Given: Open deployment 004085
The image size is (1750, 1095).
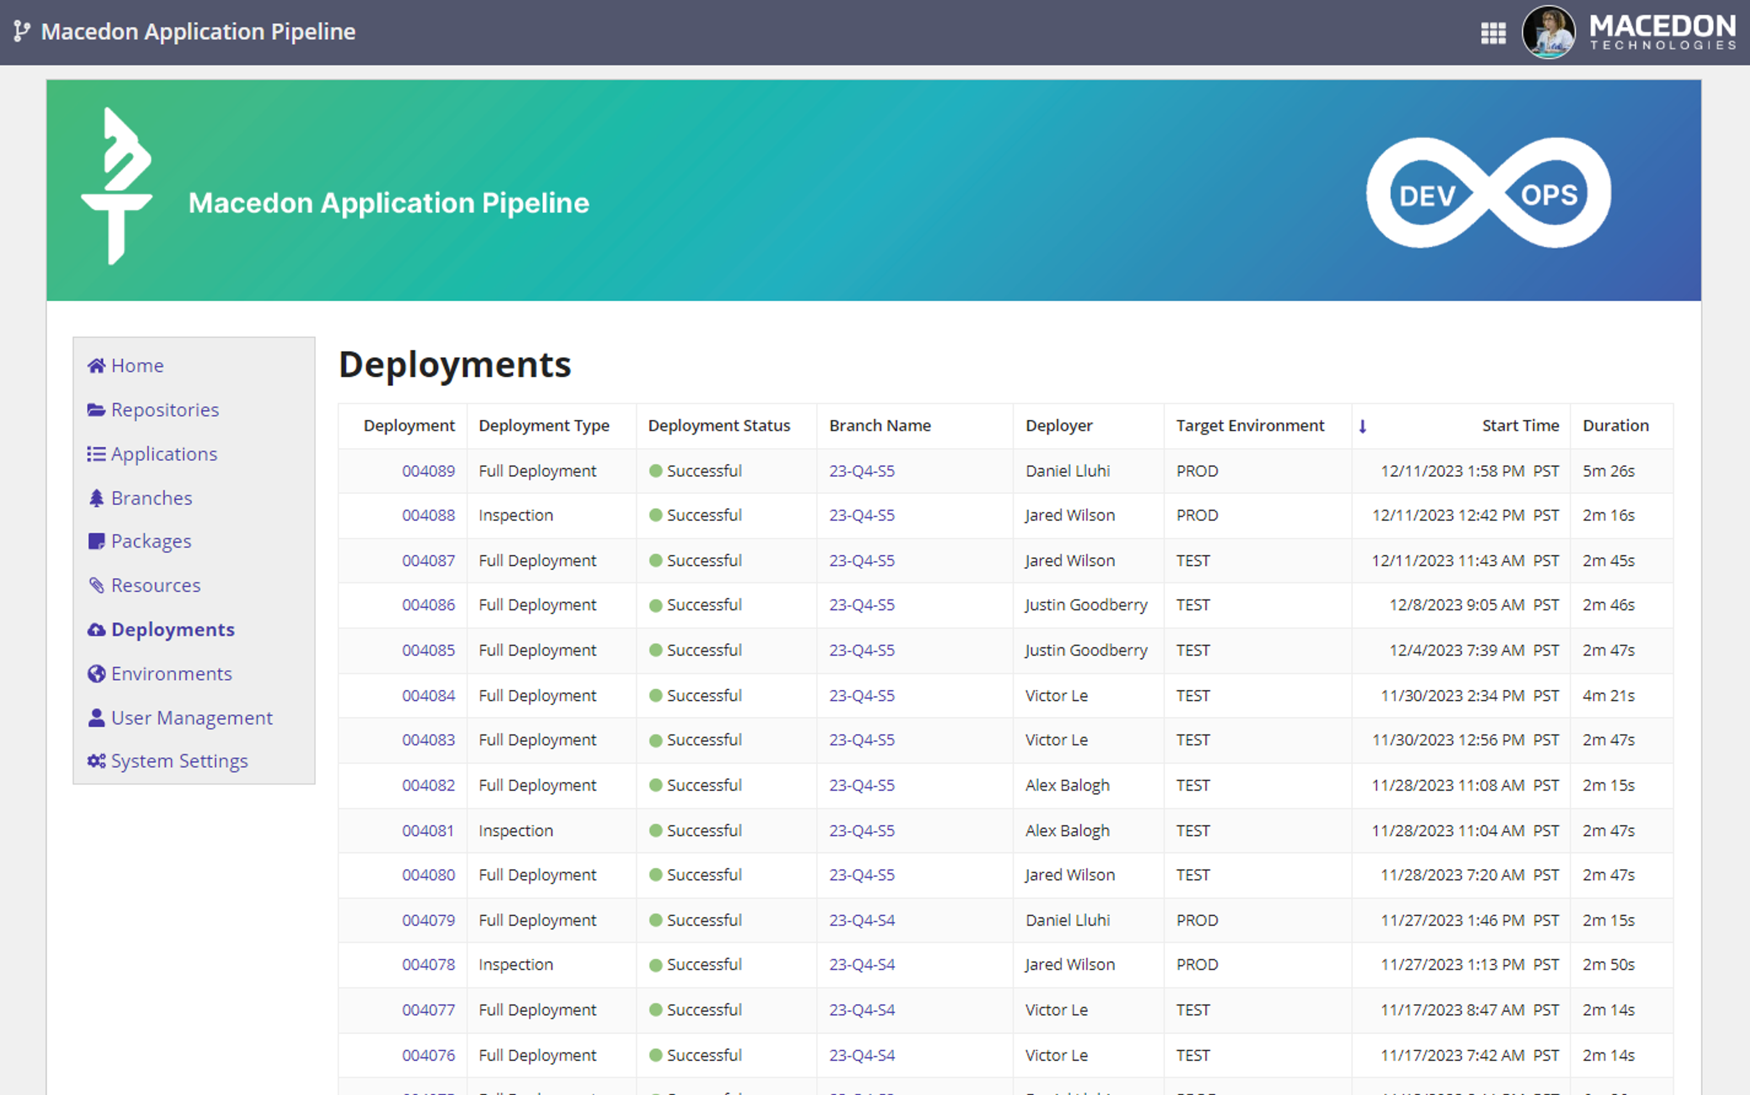Looking at the screenshot, I should pos(429,651).
